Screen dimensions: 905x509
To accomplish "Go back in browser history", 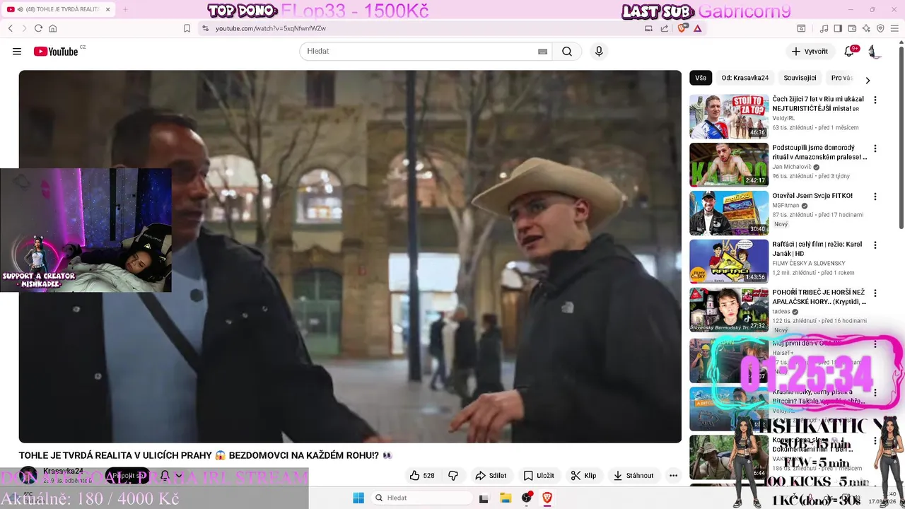I will click(x=11, y=28).
